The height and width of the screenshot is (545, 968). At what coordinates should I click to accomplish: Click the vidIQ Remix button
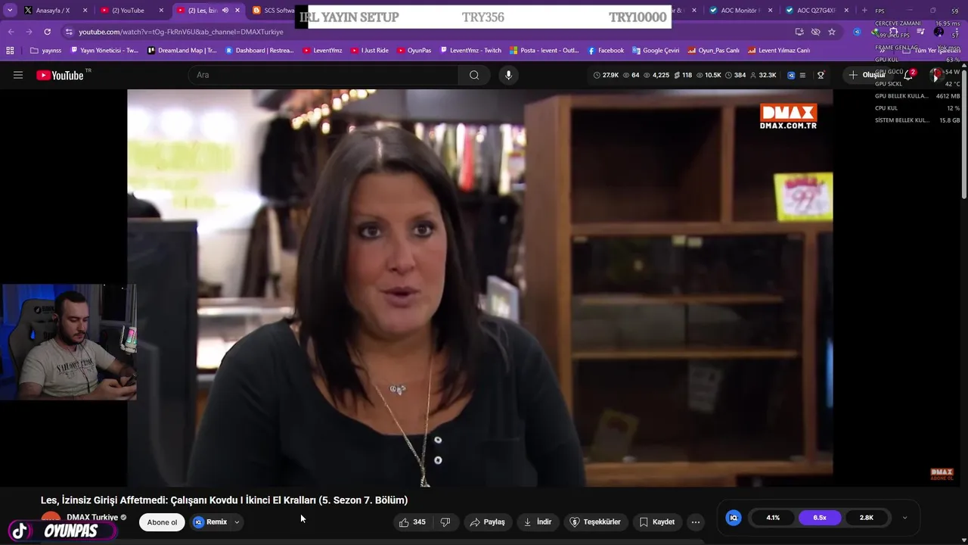click(210, 522)
